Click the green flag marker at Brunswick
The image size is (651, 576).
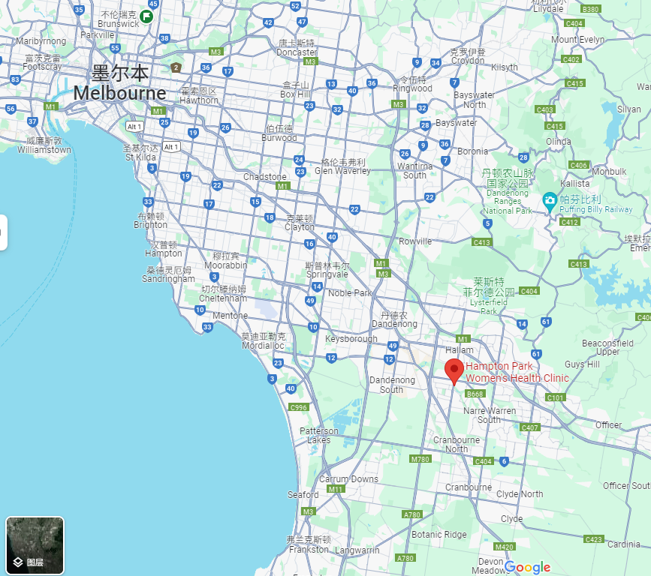coord(146,16)
